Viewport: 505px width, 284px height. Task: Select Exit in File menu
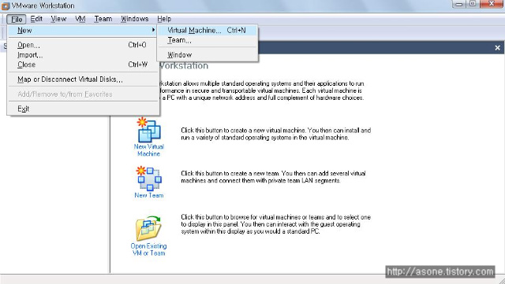pyautogui.click(x=83, y=109)
